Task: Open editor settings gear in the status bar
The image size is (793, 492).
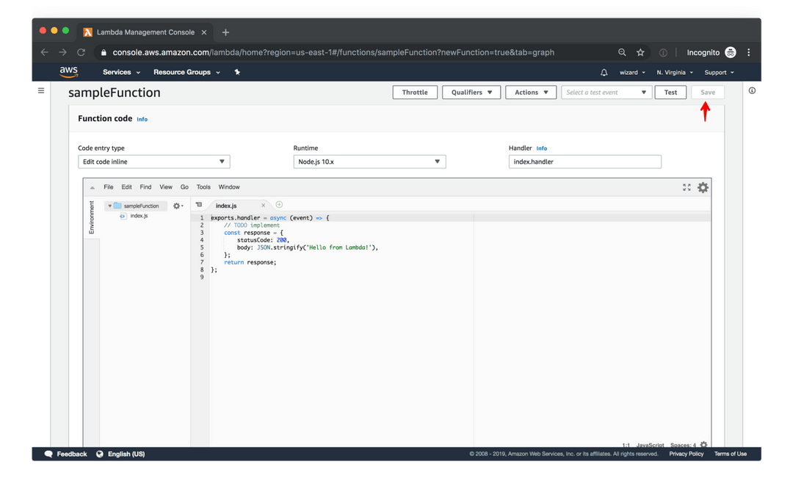Action: coord(703,444)
